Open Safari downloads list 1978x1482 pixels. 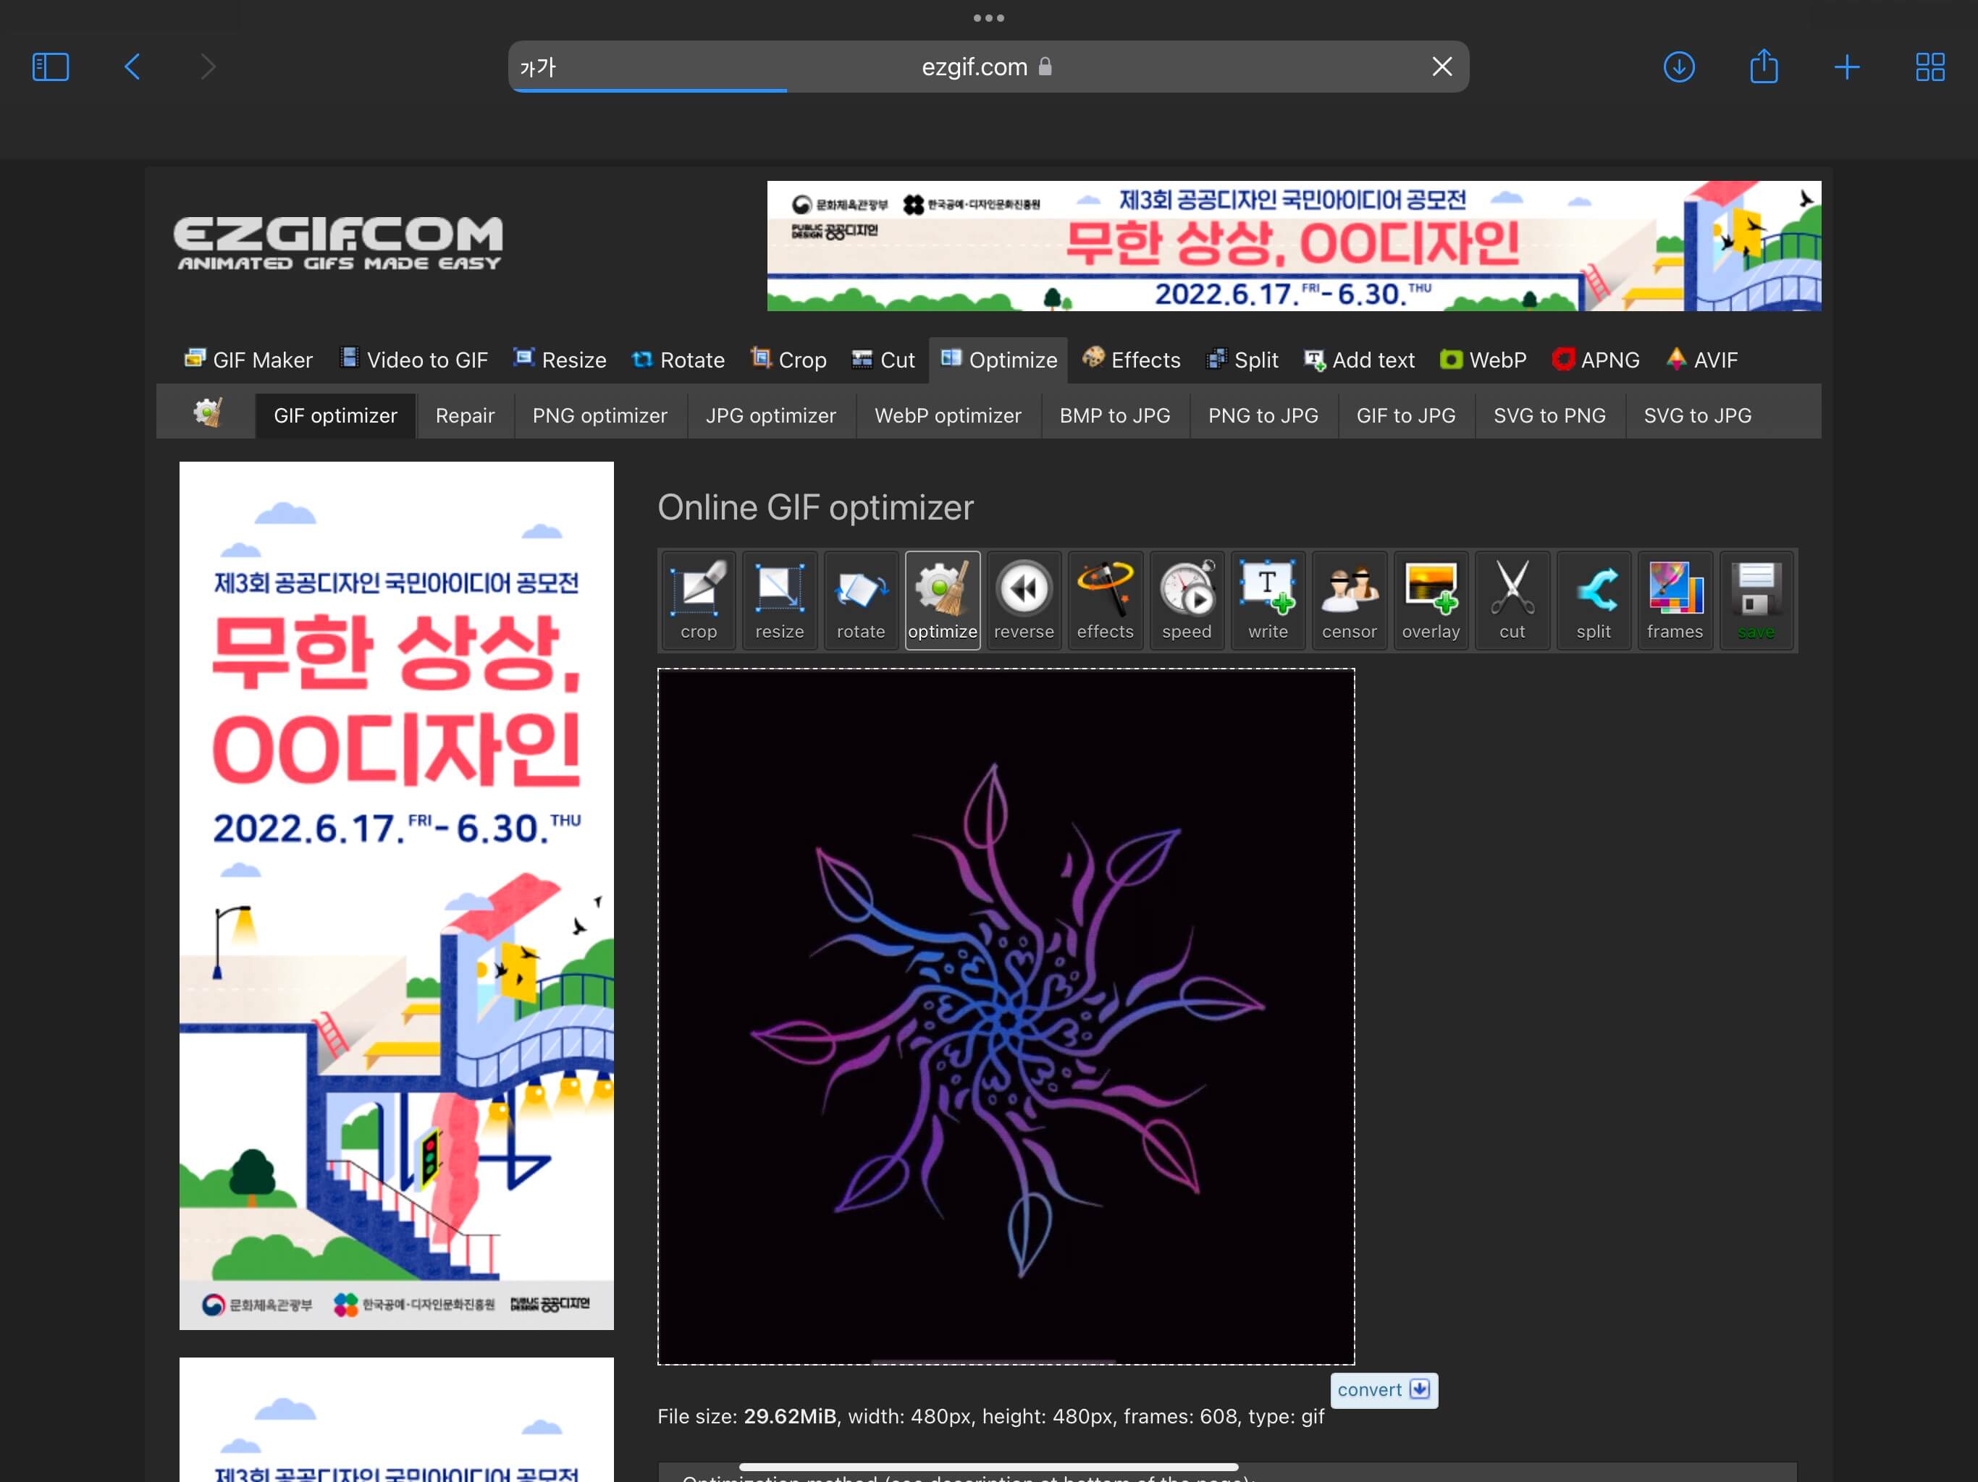point(1678,67)
